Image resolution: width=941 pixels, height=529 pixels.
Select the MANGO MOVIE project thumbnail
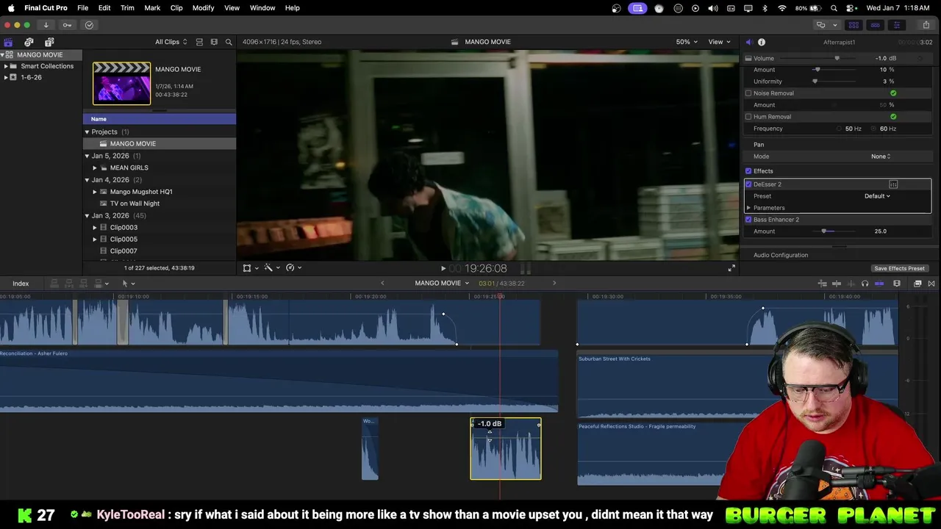pyautogui.click(x=121, y=83)
